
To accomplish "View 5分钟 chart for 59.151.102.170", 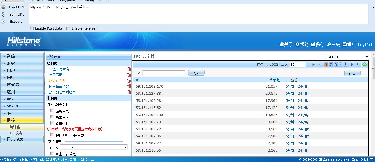I will pyautogui.click(x=290, y=86).
